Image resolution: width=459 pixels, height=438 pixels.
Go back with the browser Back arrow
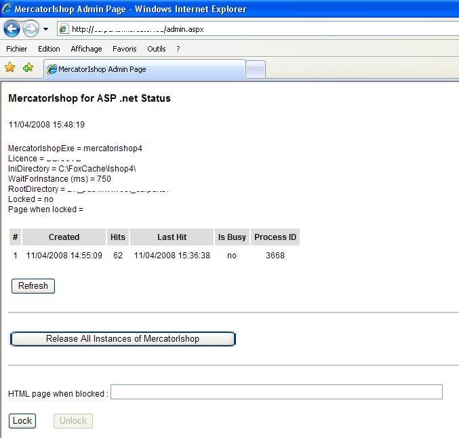click(12, 28)
